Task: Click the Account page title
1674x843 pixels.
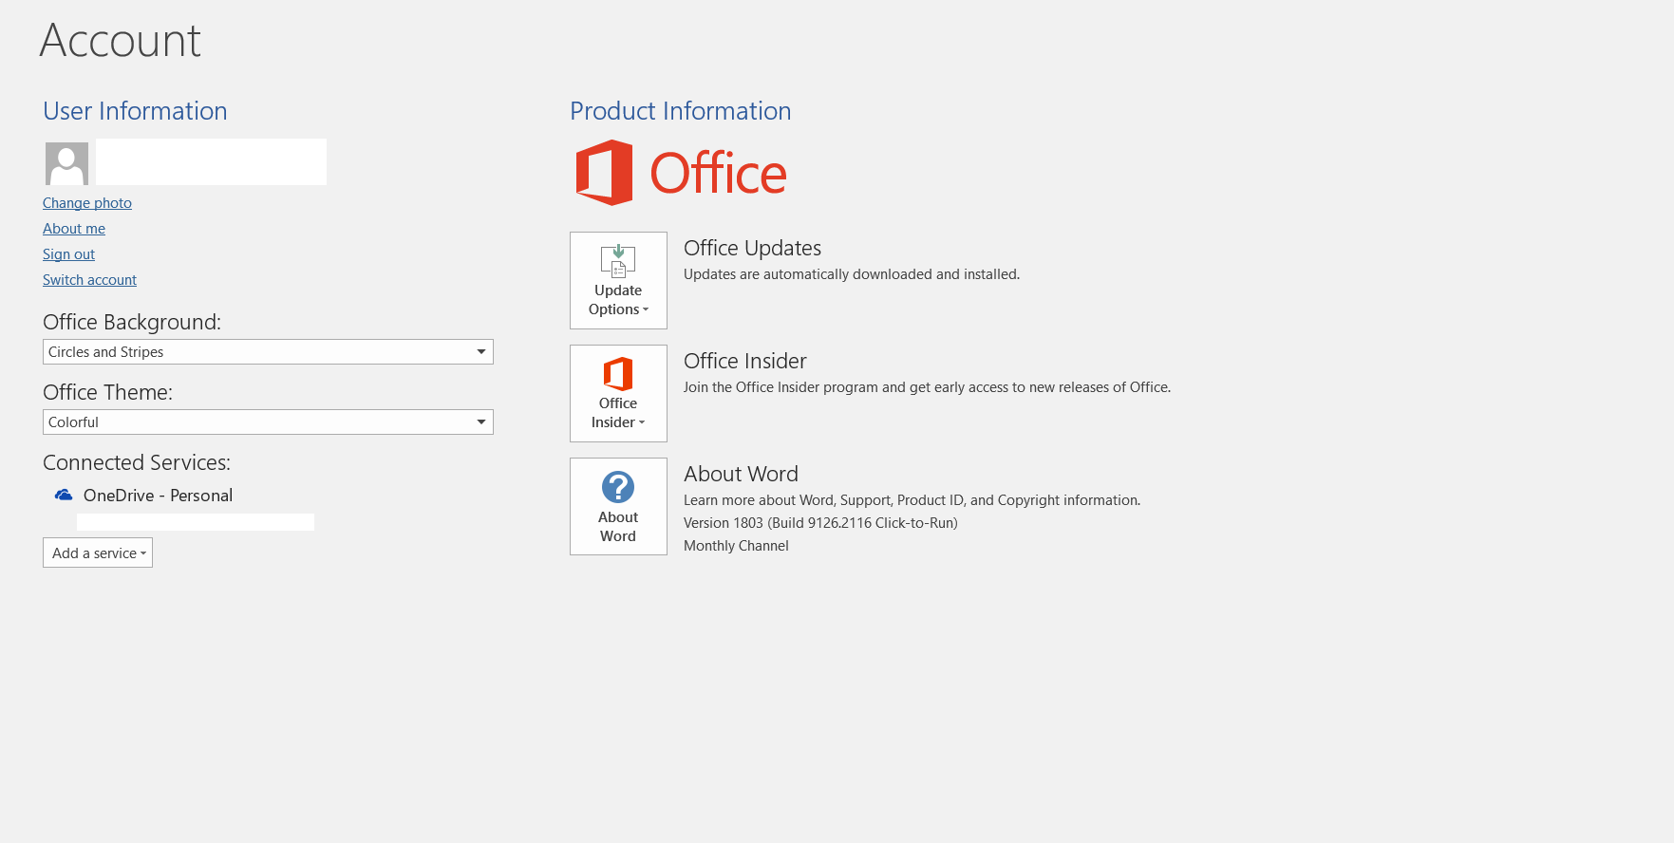Action: [x=121, y=41]
